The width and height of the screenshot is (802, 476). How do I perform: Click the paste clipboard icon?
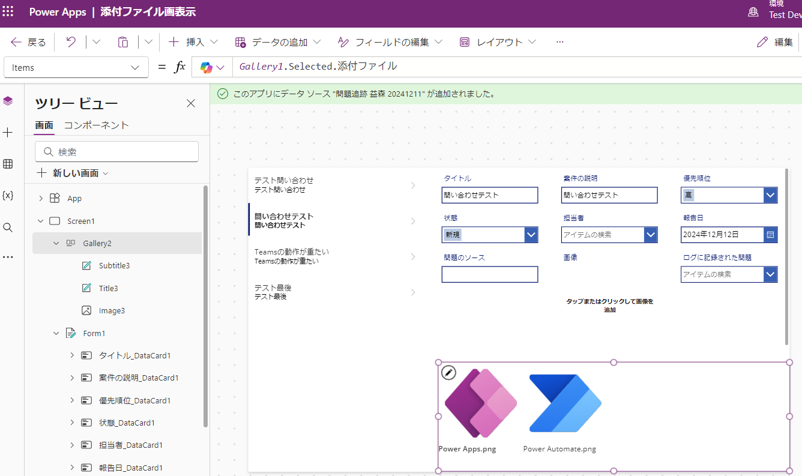(122, 42)
